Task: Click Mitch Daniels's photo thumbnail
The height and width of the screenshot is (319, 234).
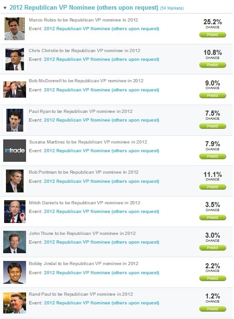Action: coord(15,212)
